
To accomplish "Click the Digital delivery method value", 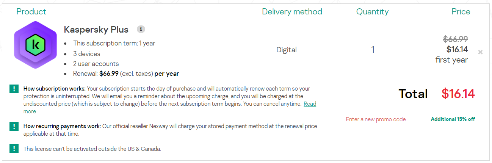I will 286,50.
